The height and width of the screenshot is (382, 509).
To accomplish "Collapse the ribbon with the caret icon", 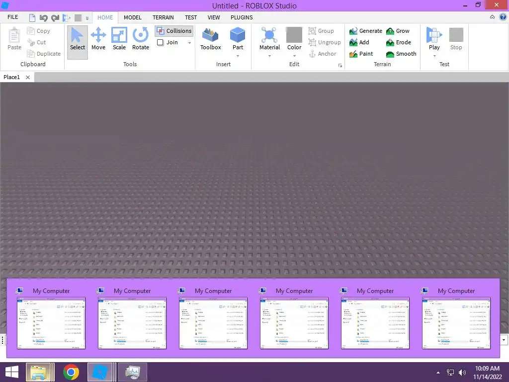I will pyautogui.click(x=492, y=17).
